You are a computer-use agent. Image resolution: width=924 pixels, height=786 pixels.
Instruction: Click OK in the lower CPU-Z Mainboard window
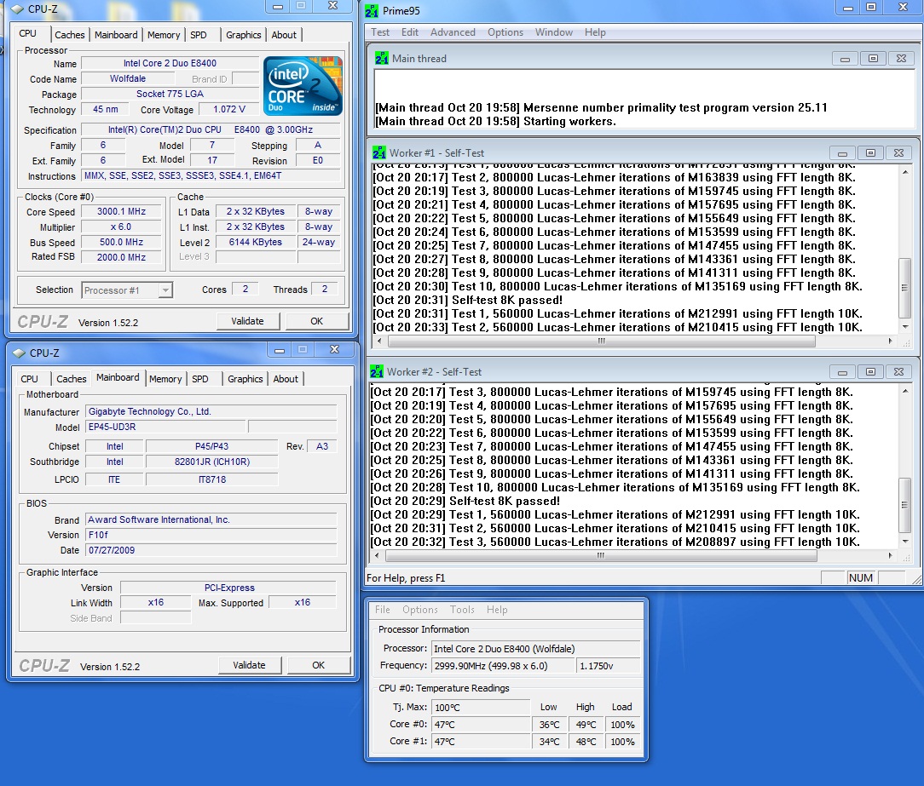(x=319, y=665)
